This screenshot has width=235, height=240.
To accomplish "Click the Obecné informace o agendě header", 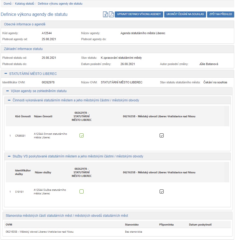I will (x=25, y=24).
